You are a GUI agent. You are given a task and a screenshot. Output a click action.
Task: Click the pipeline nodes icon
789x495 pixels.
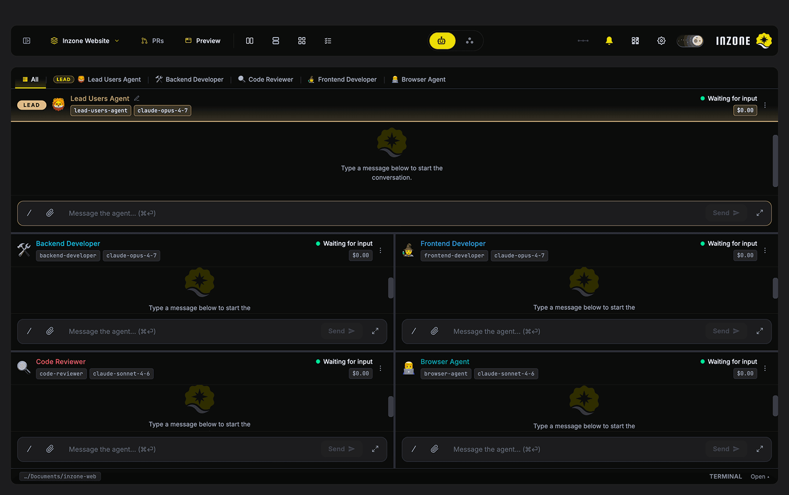point(583,41)
